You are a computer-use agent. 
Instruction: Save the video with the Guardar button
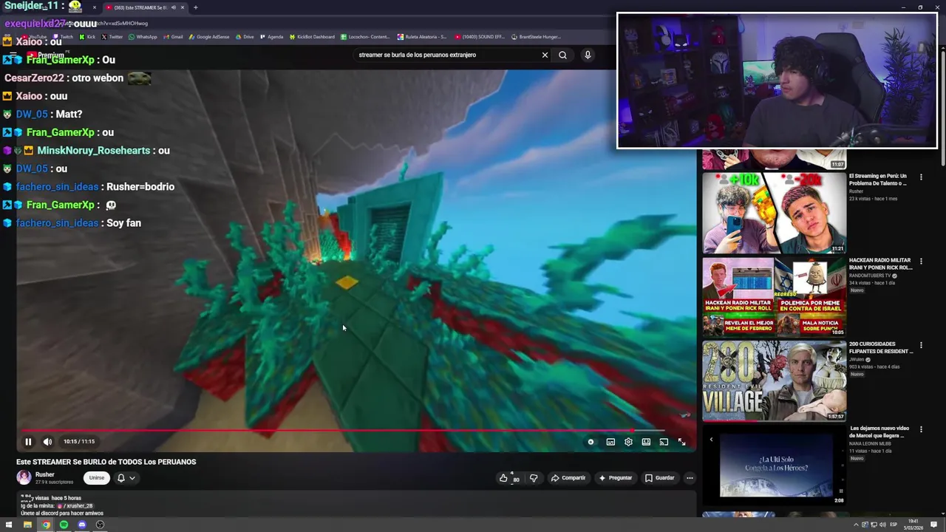coord(660,478)
